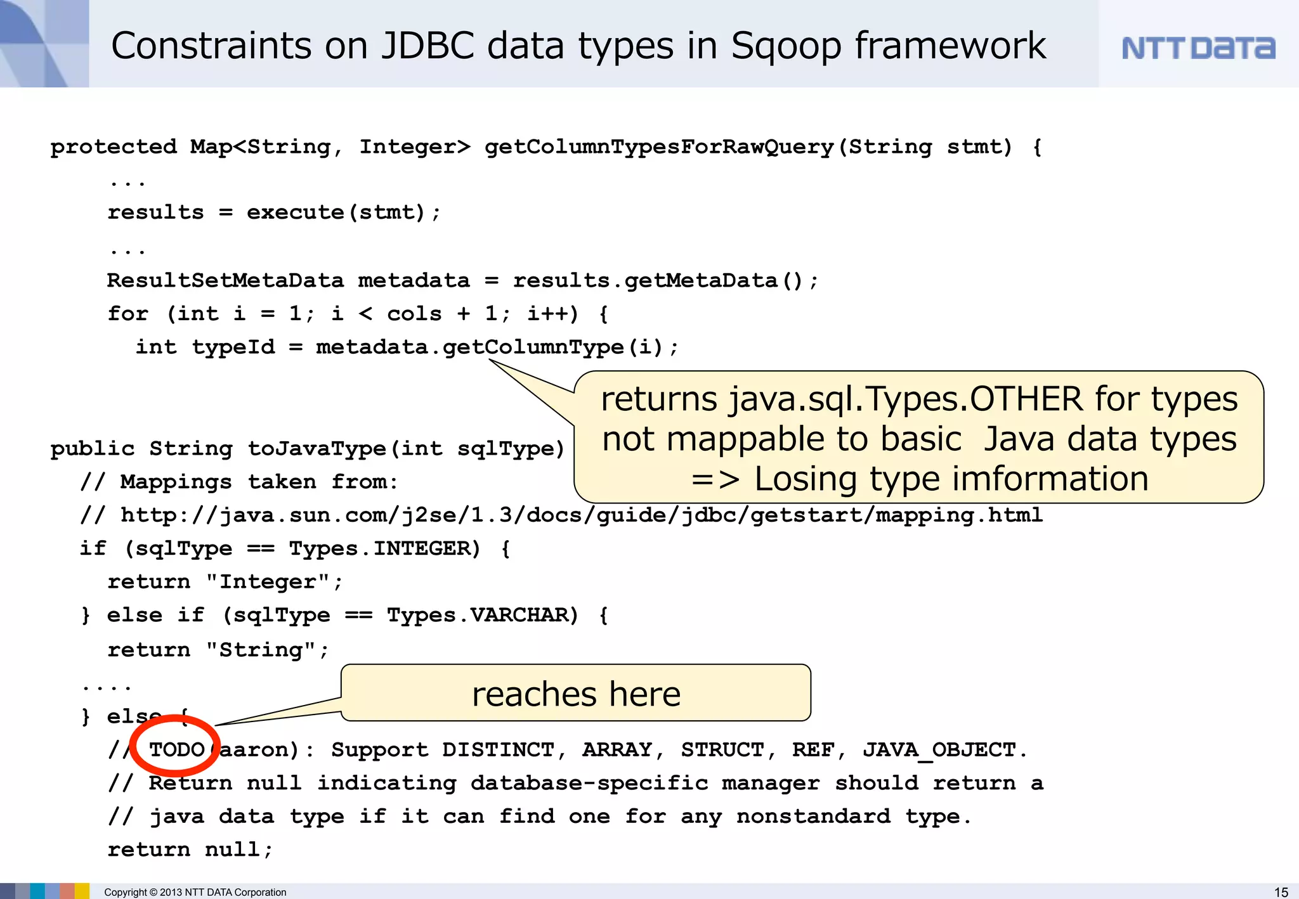
Task: Click the copyright notice '2013 NTT DATA Corporation'
Action: (x=195, y=892)
